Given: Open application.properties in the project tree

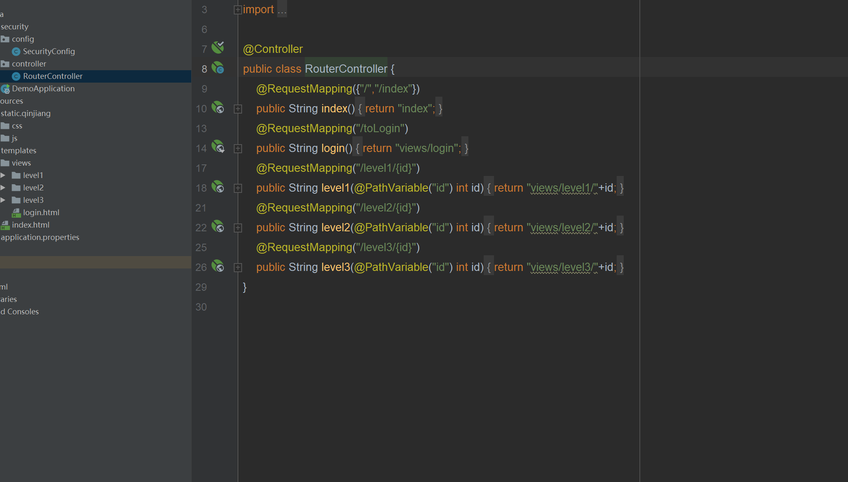Looking at the screenshot, I should point(40,237).
